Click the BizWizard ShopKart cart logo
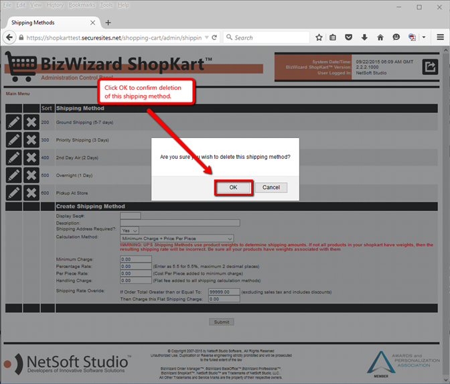450x384 pixels. click(x=21, y=66)
